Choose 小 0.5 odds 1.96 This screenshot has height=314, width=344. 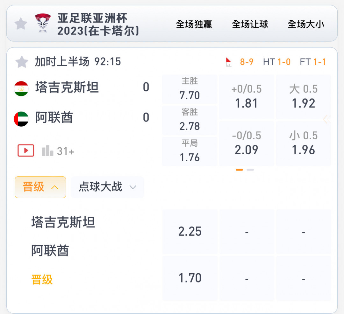(304, 143)
